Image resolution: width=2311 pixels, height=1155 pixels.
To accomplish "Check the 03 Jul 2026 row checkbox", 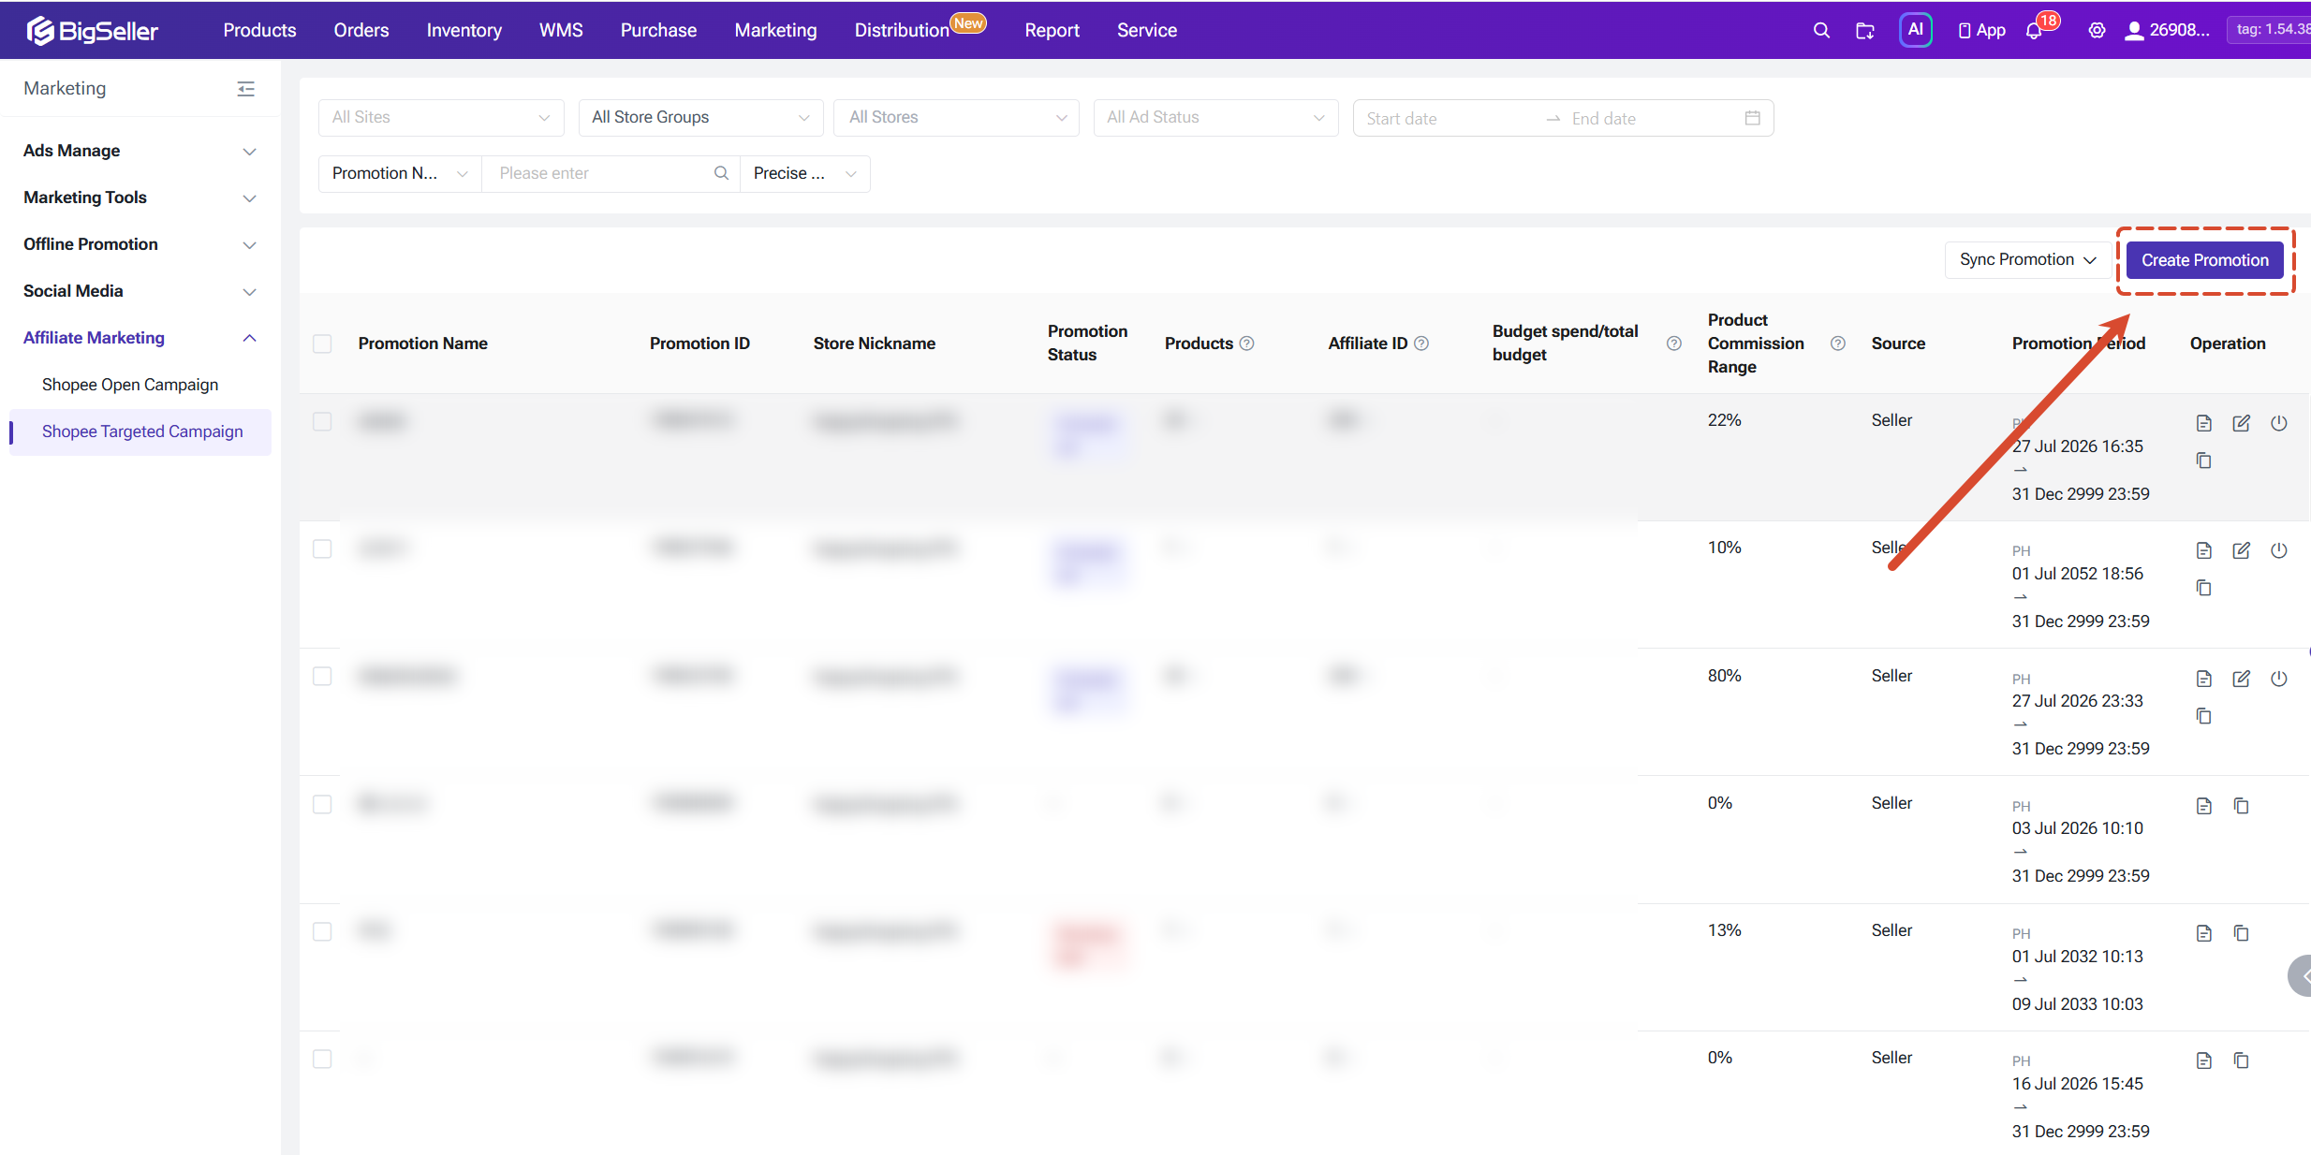I will pyautogui.click(x=322, y=804).
